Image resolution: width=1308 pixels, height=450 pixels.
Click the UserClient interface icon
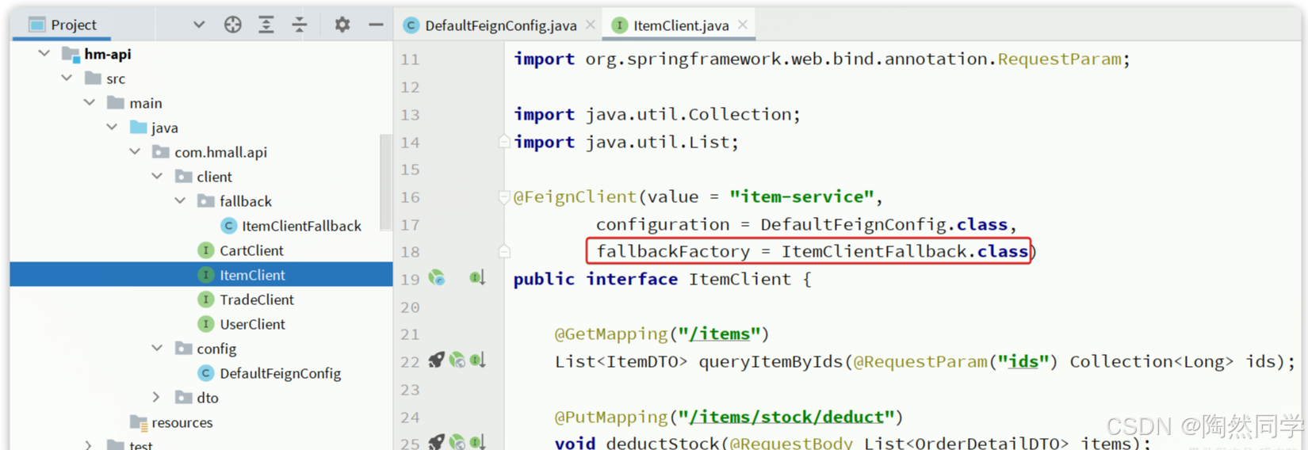pos(206,324)
